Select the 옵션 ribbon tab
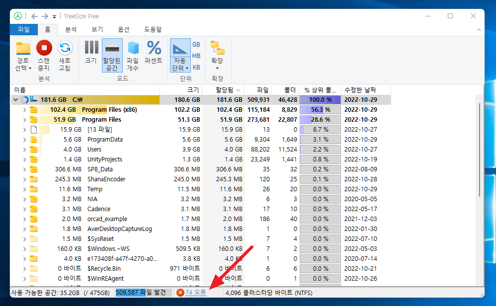The image size is (496, 306). click(124, 29)
